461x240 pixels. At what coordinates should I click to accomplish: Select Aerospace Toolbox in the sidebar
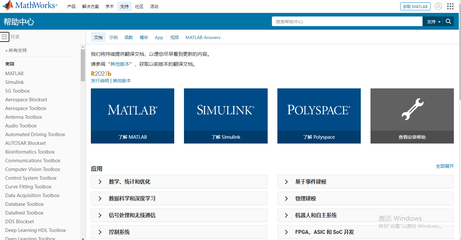26,108
